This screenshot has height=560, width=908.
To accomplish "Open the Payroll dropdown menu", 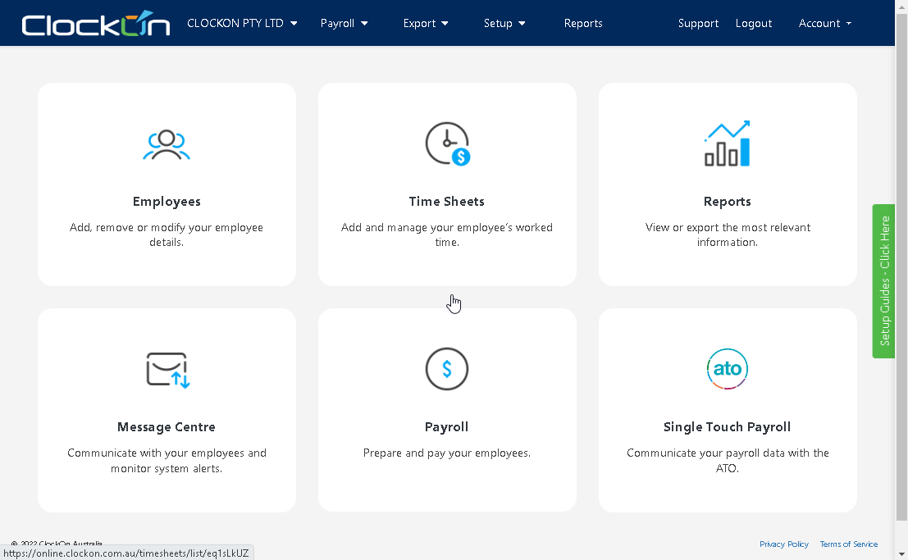I will click(344, 23).
